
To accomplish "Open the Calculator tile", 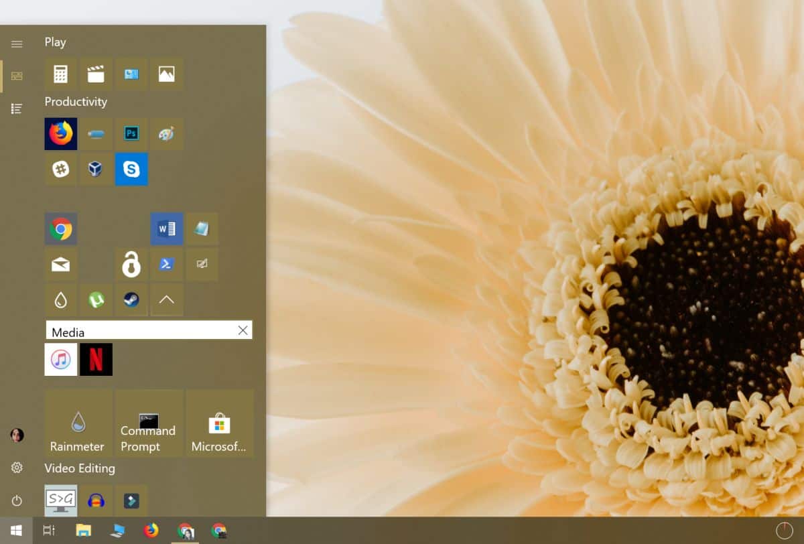I will click(x=61, y=74).
